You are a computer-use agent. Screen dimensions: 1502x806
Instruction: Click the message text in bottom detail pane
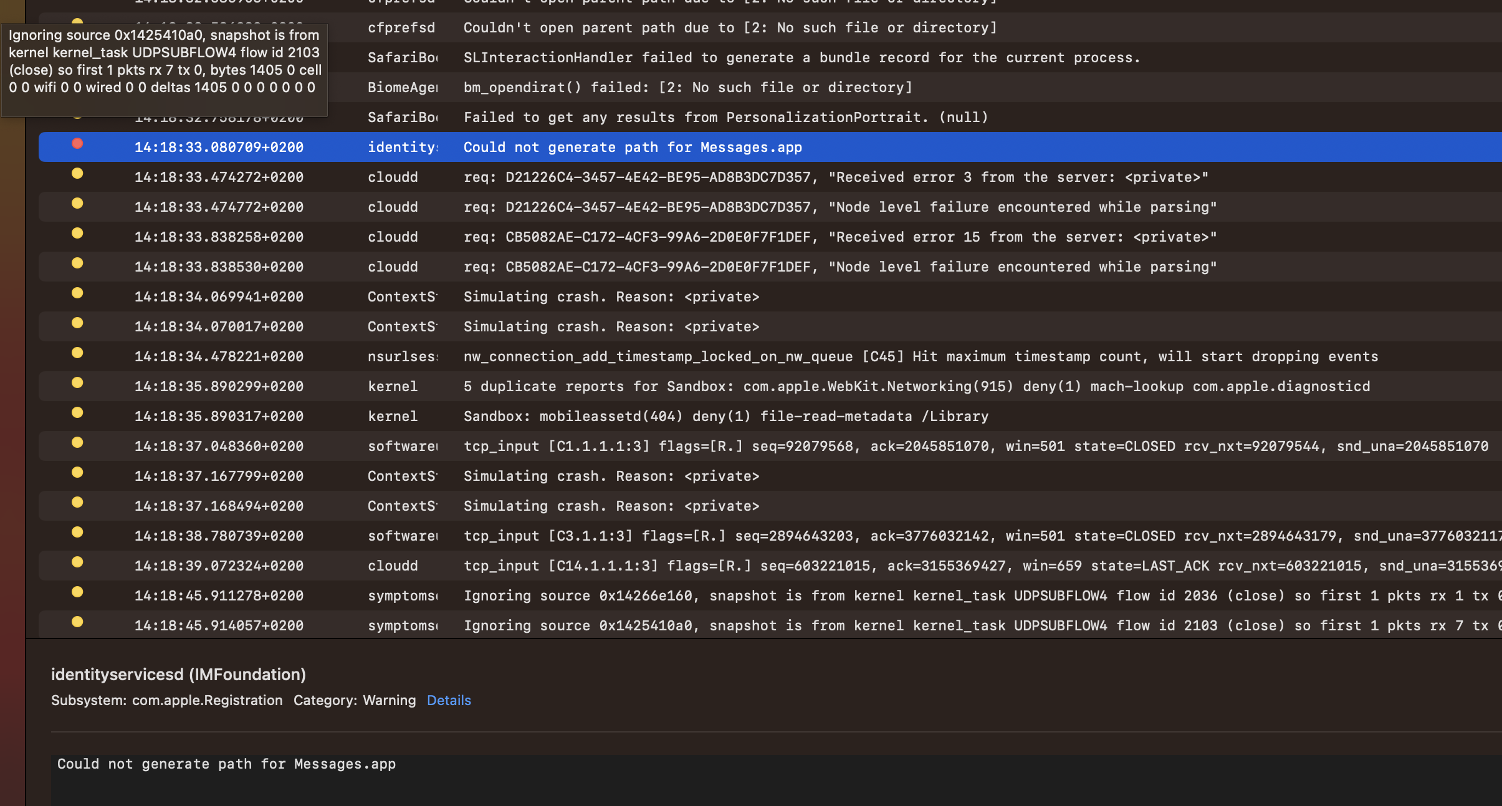pos(226,764)
